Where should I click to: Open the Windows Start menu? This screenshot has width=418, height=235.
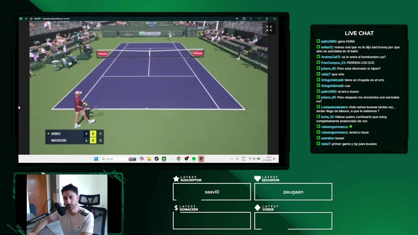coord(96,159)
